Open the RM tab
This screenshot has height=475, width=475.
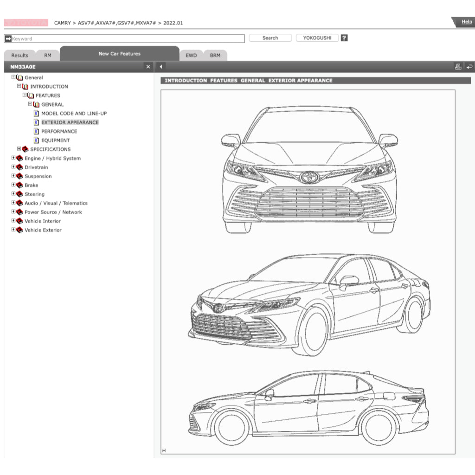[x=48, y=55]
